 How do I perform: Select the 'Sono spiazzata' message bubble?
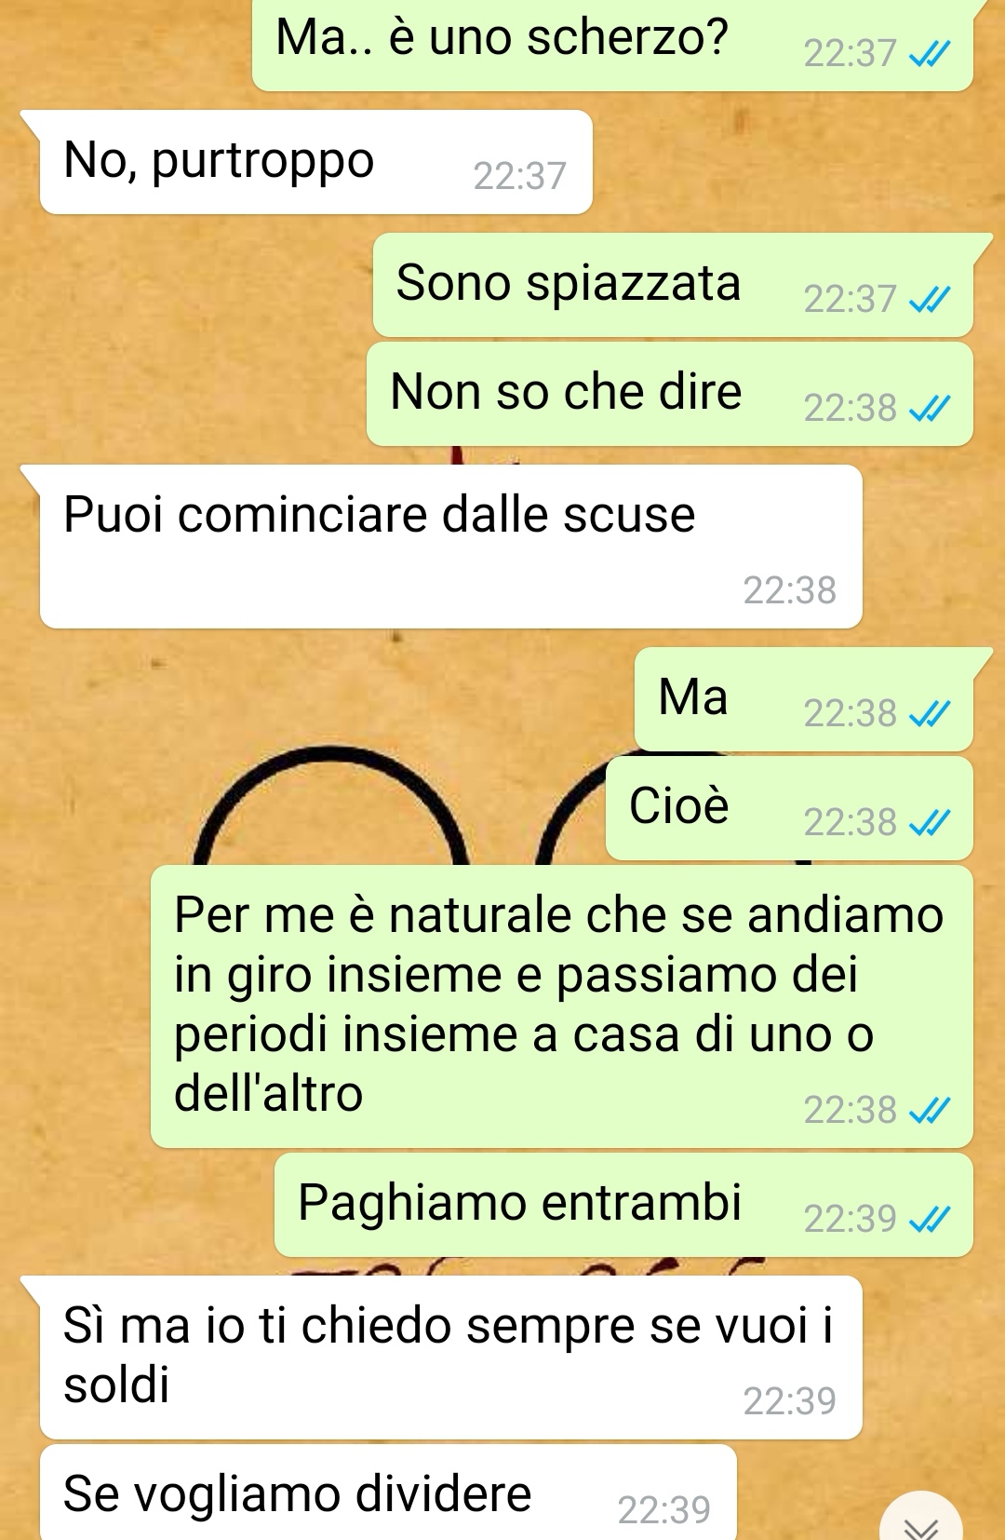click(x=674, y=285)
